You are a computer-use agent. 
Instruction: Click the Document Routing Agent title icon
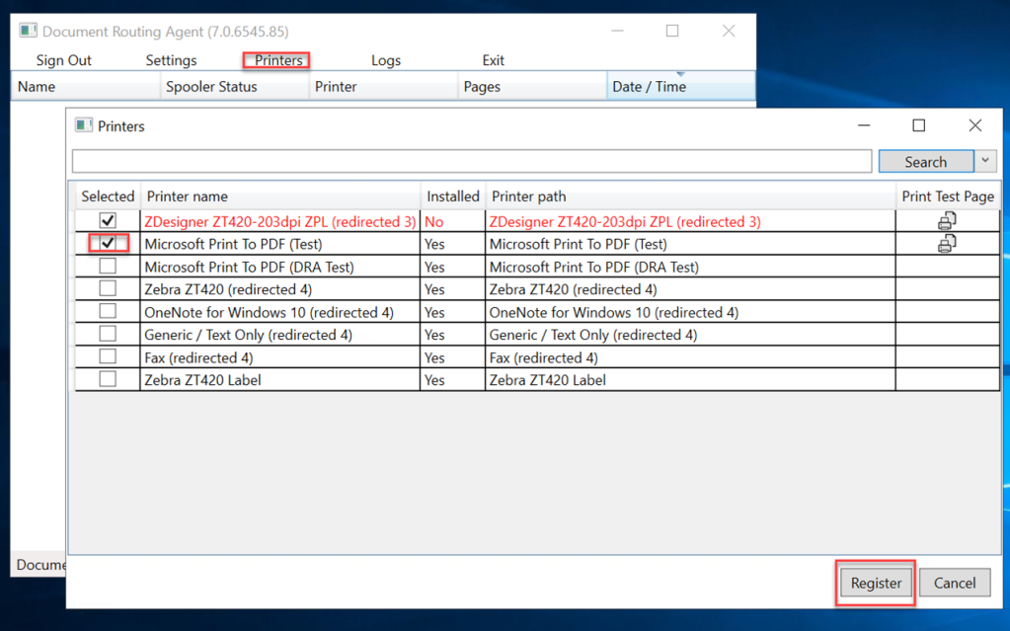tap(28, 31)
